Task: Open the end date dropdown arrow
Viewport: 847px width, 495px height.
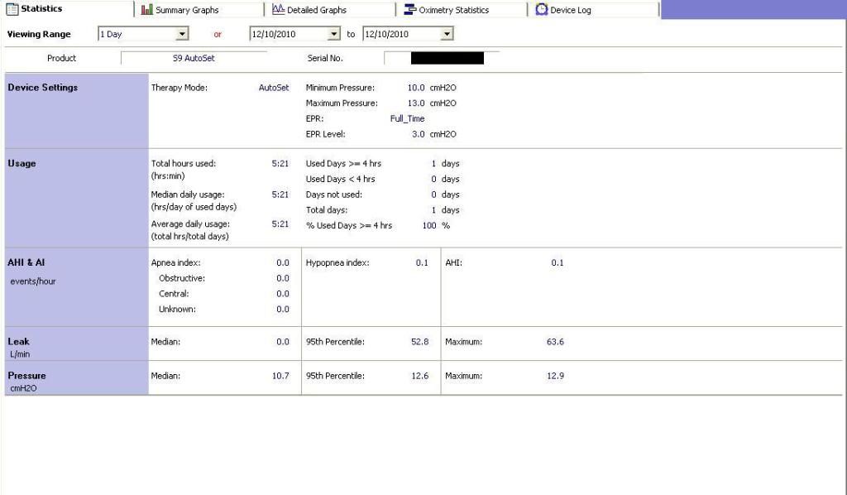Action: (x=447, y=34)
